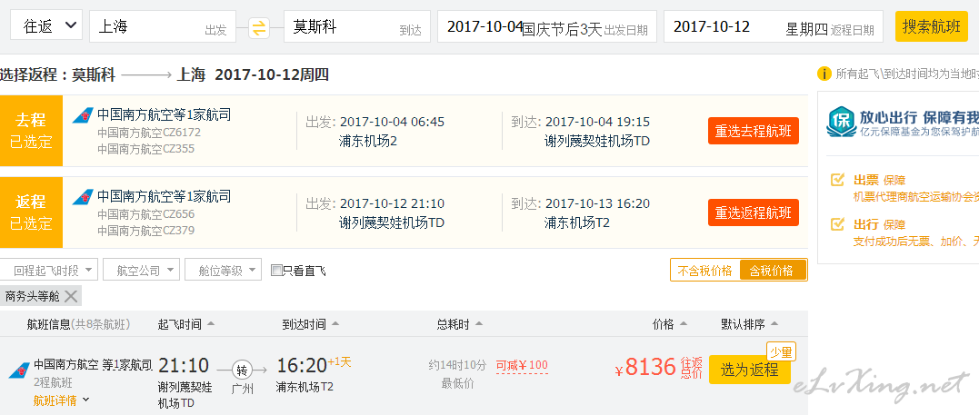This screenshot has height=415, width=979.
Task: Tick the 只看直飞 checkbox
Action: click(x=276, y=271)
